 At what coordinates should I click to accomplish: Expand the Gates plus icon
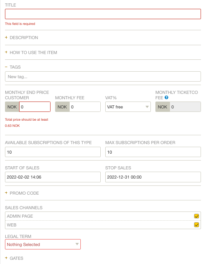pos(6,258)
